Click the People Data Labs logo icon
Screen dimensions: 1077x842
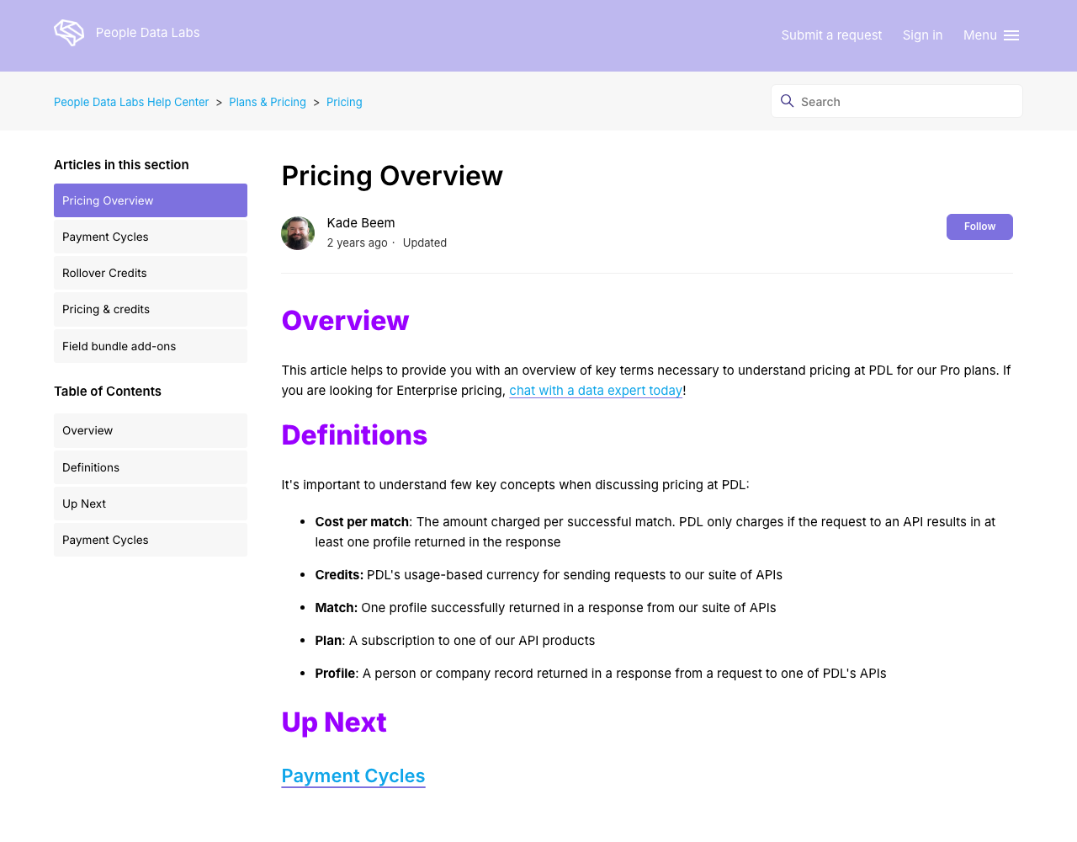click(69, 33)
